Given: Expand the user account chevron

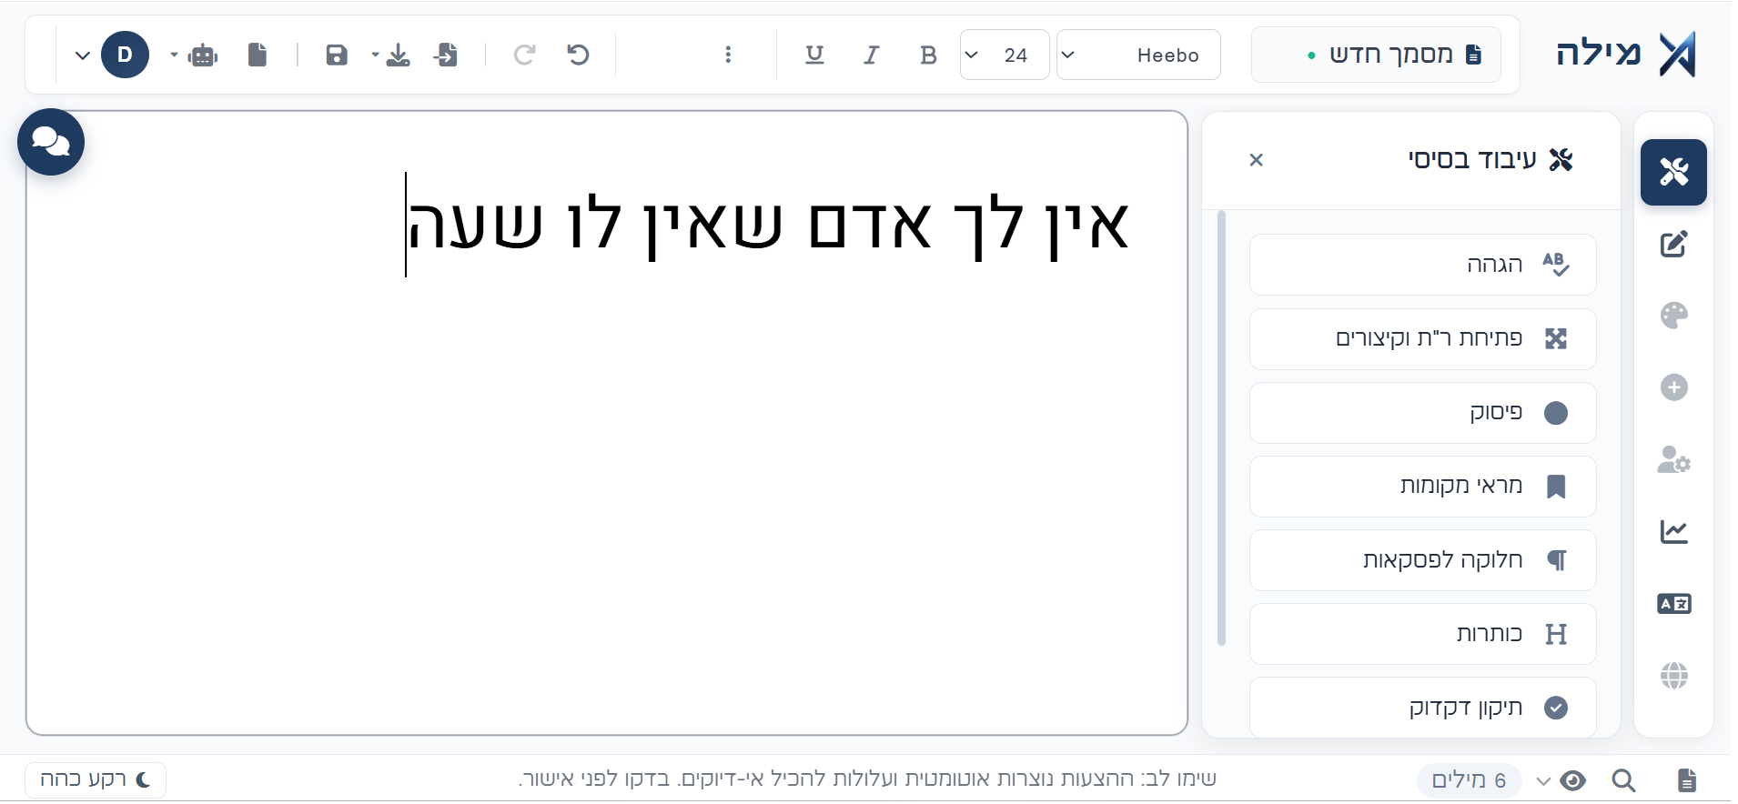Looking at the screenshot, I should click(x=82, y=55).
